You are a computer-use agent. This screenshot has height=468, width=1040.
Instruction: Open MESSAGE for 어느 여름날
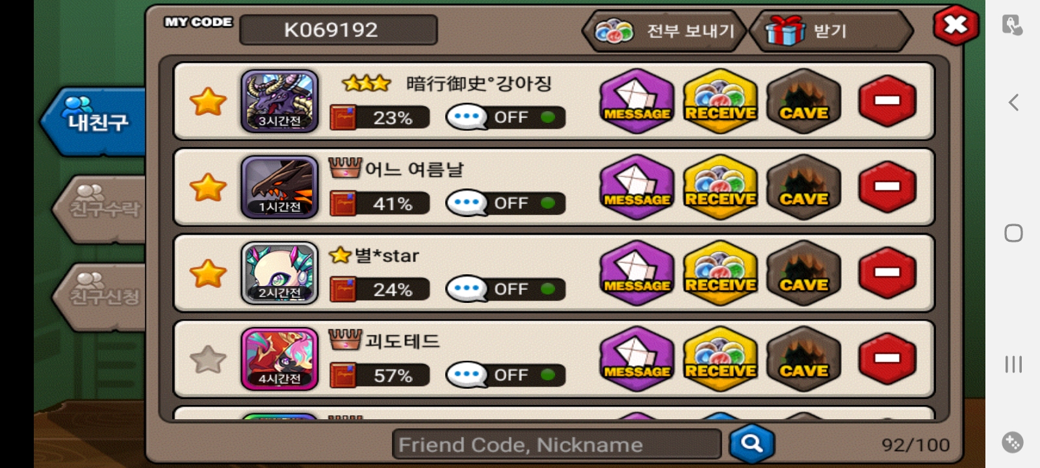pyautogui.click(x=637, y=187)
